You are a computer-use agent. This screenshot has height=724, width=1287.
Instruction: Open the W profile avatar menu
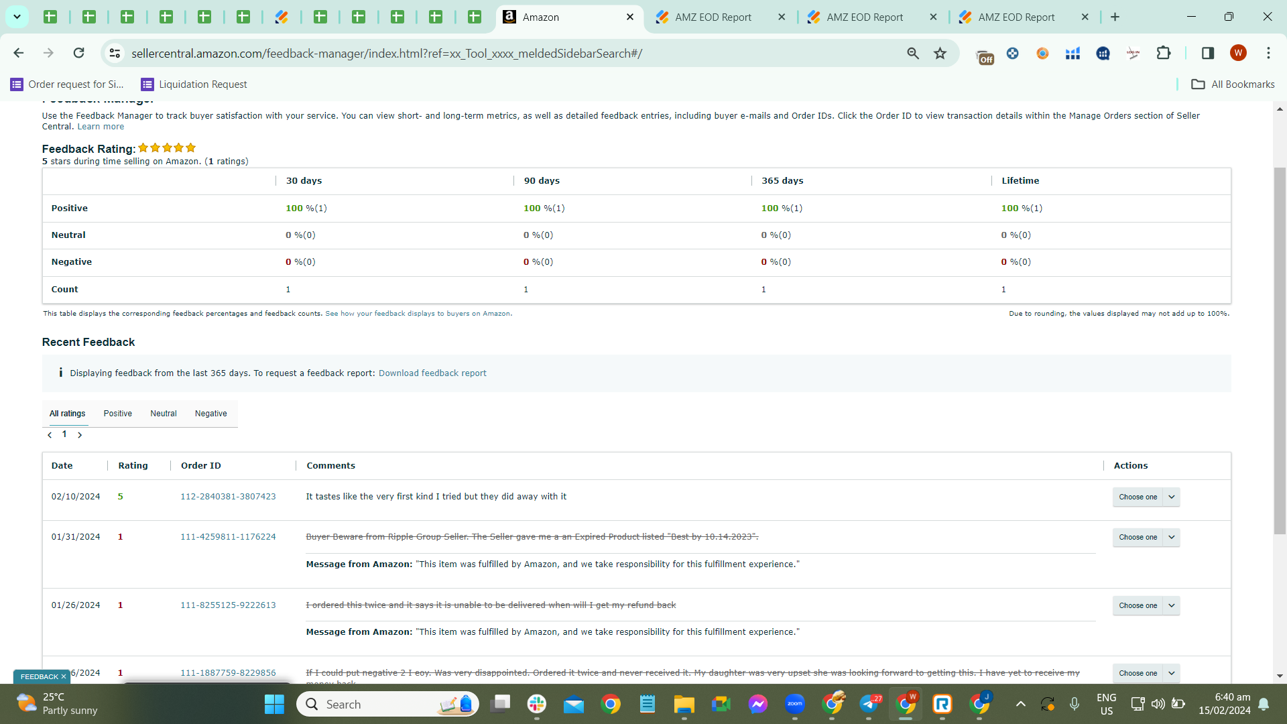click(x=1238, y=53)
